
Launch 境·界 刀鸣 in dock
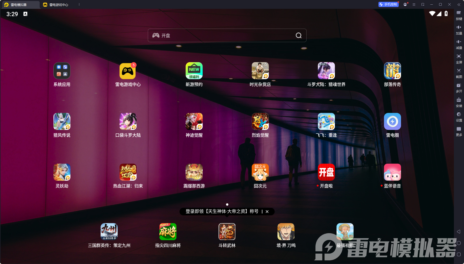(x=286, y=232)
